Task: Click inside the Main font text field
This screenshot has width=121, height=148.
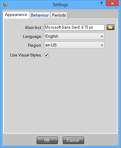Action: [x=74, y=27]
